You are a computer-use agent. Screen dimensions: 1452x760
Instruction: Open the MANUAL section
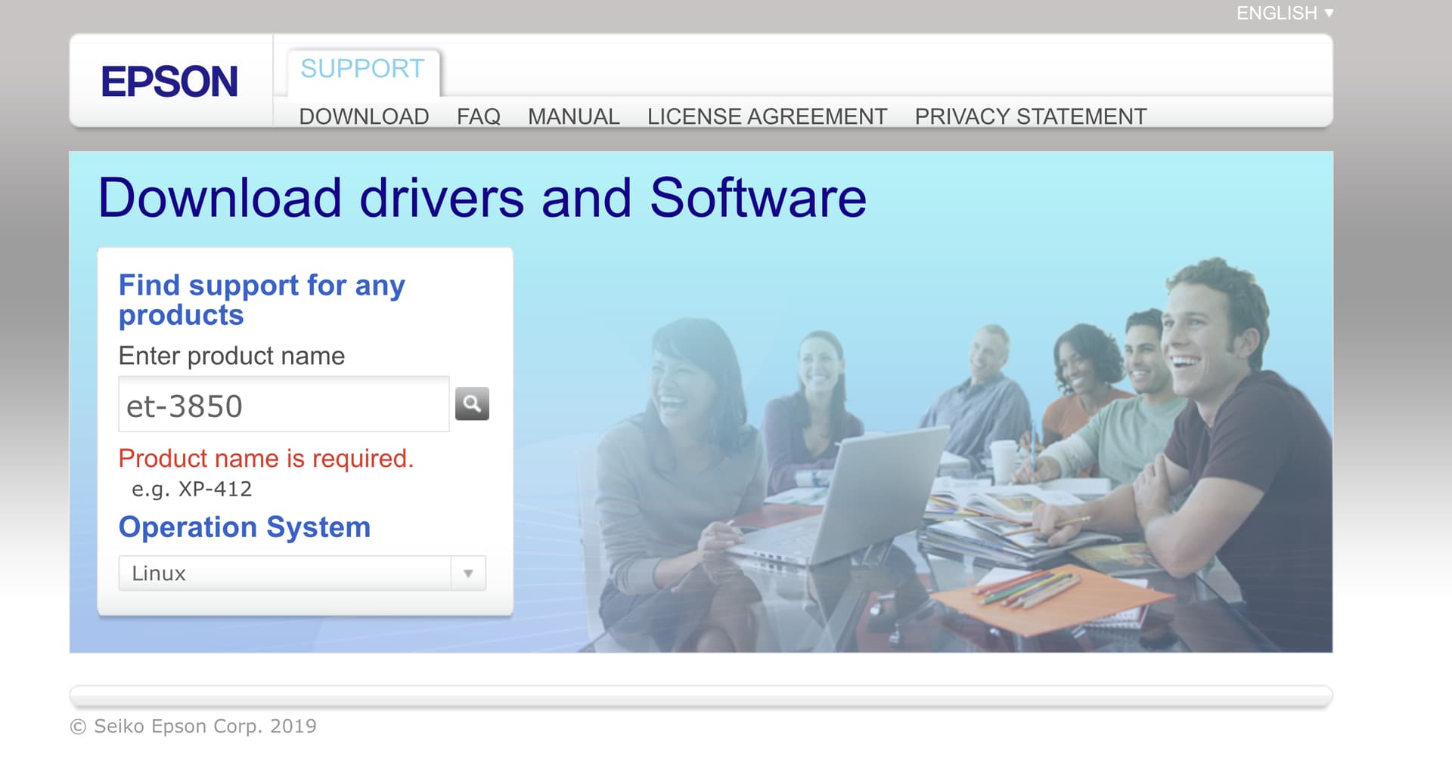click(573, 116)
